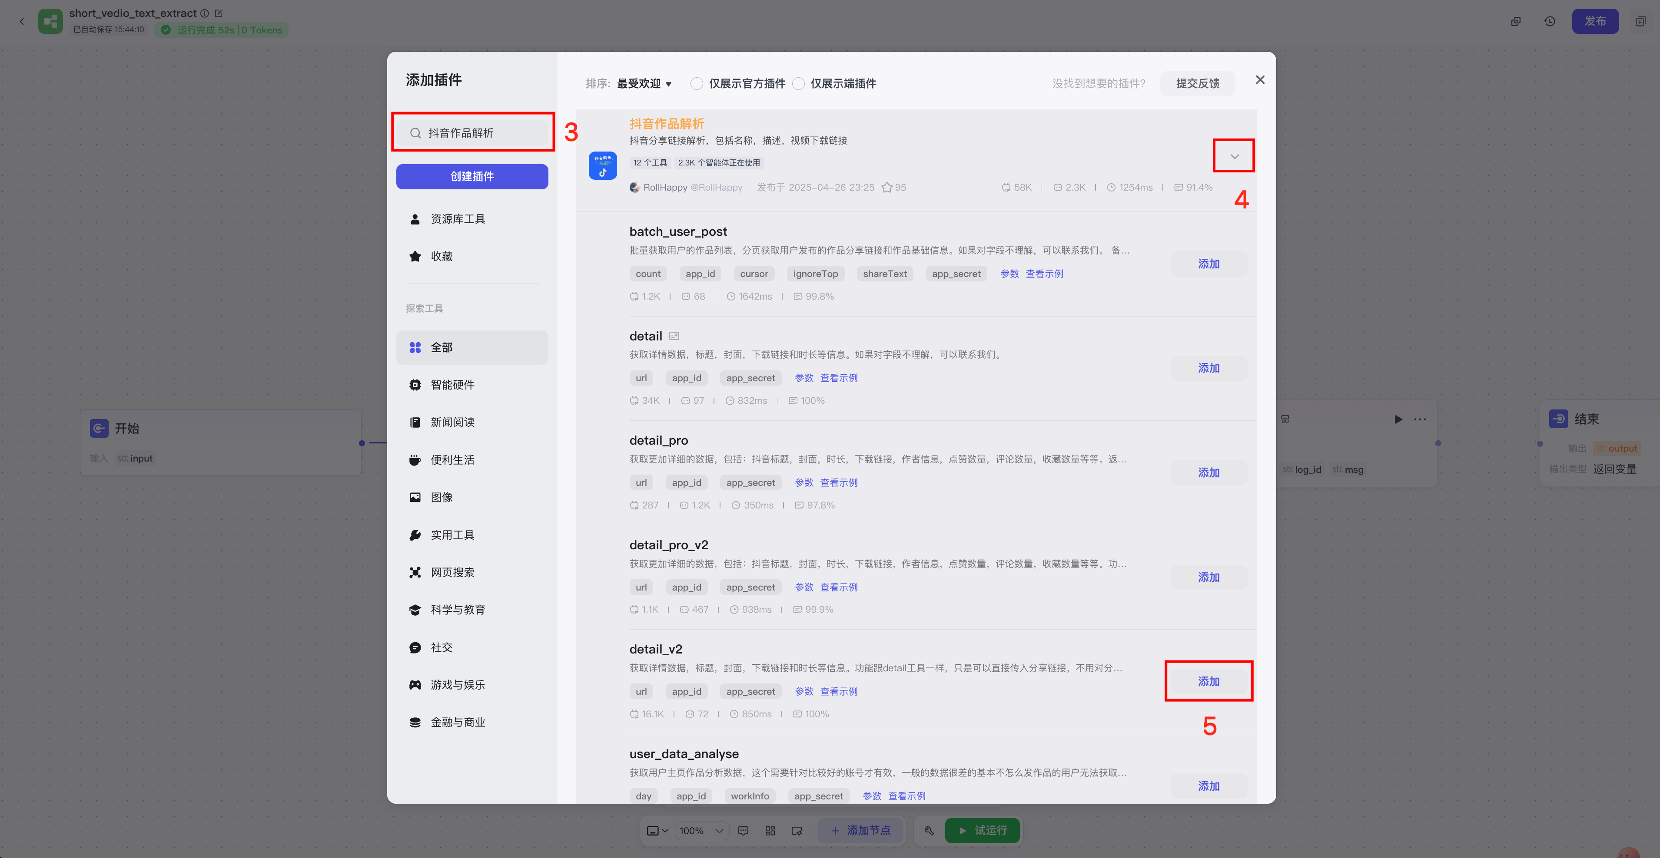The height and width of the screenshot is (858, 1660).
Task: Click the grid layout icon in bottom toolbar
Action: 770,831
